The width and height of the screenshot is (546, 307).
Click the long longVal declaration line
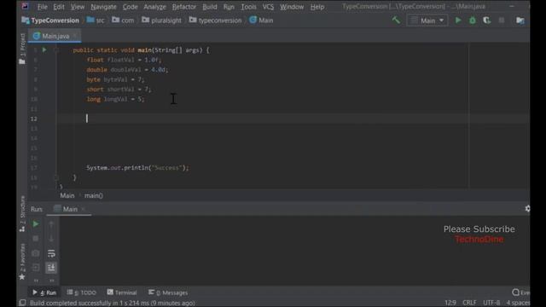(x=115, y=99)
